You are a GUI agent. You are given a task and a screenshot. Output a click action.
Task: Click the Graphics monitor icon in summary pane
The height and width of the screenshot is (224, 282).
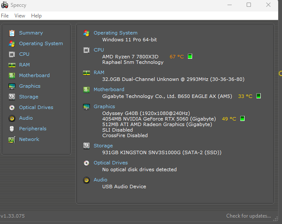coord(86,106)
